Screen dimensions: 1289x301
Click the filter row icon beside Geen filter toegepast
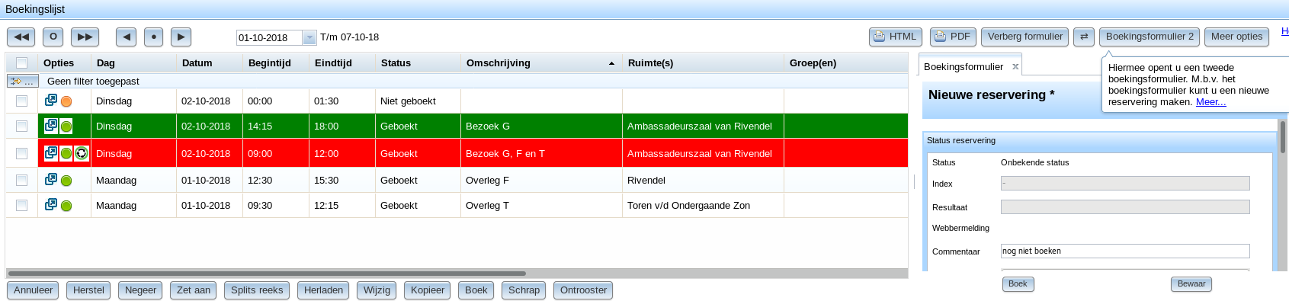pyautogui.click(x=22, y=81)
